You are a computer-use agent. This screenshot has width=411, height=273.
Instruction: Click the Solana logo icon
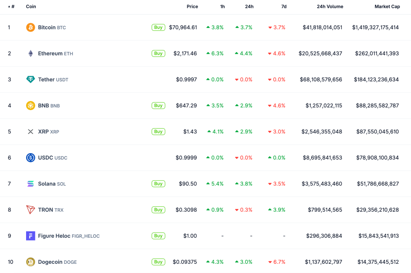click(31, 184)
